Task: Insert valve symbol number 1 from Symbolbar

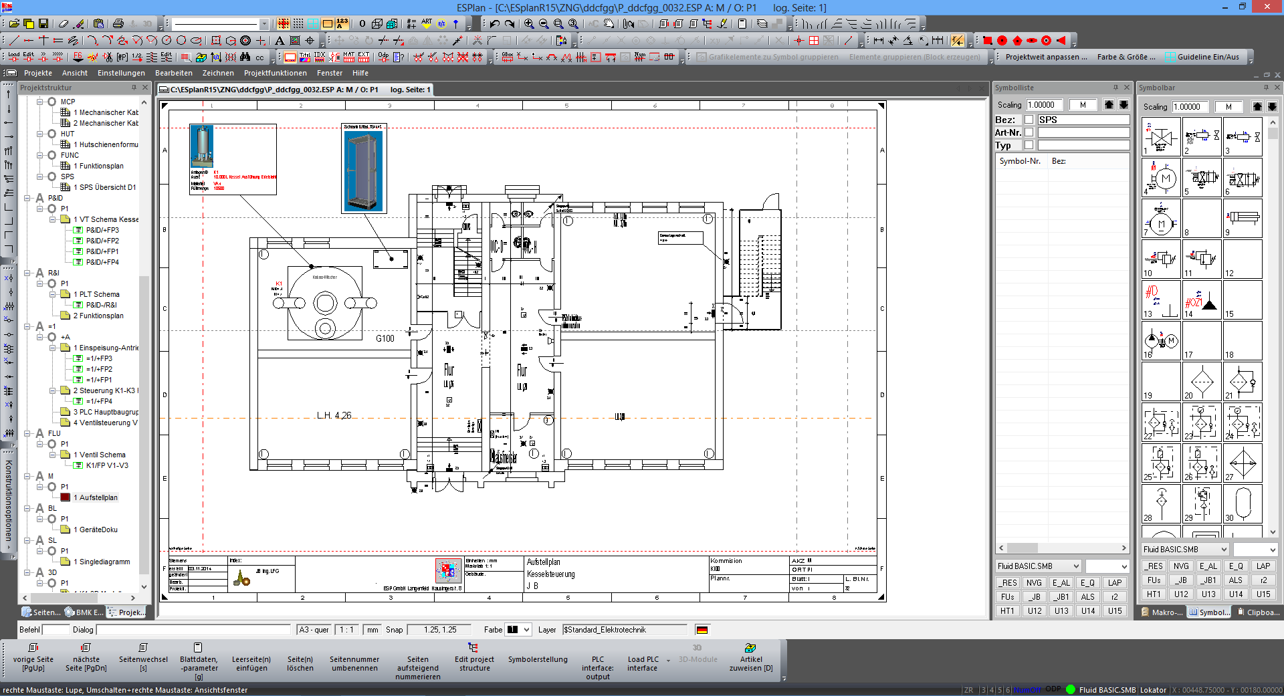Action: [1160, 137]
